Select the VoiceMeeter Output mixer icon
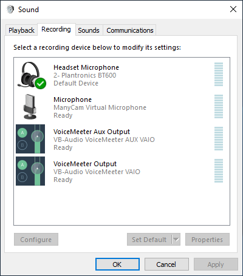The height and width of the screenshot is (276, 243). point(30,171)
